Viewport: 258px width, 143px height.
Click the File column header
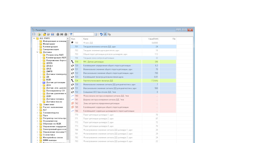click(x=168, y=39)
